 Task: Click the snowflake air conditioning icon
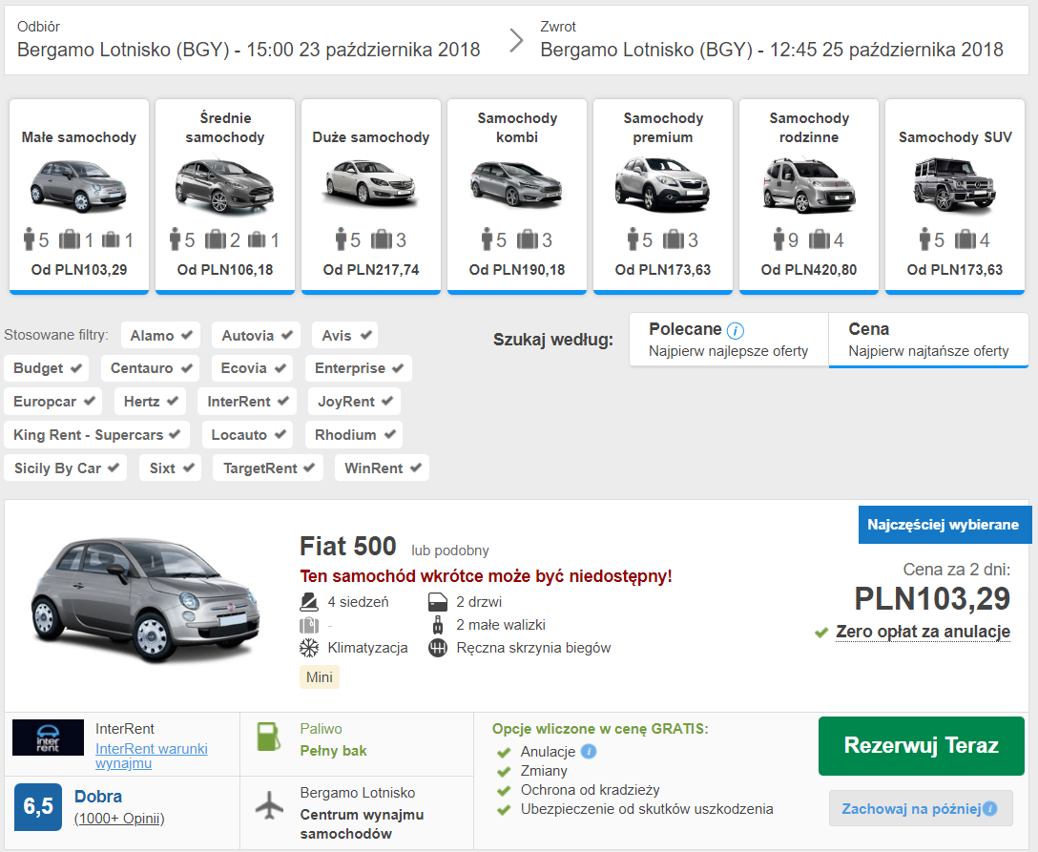coord(308,648)
